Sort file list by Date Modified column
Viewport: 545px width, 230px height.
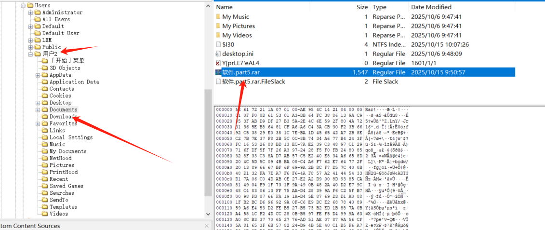point(431,7)
